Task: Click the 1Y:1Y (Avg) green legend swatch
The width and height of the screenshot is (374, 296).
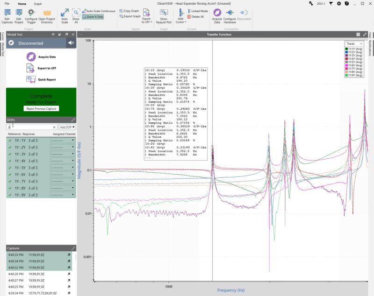Action: tap(346, 49)
